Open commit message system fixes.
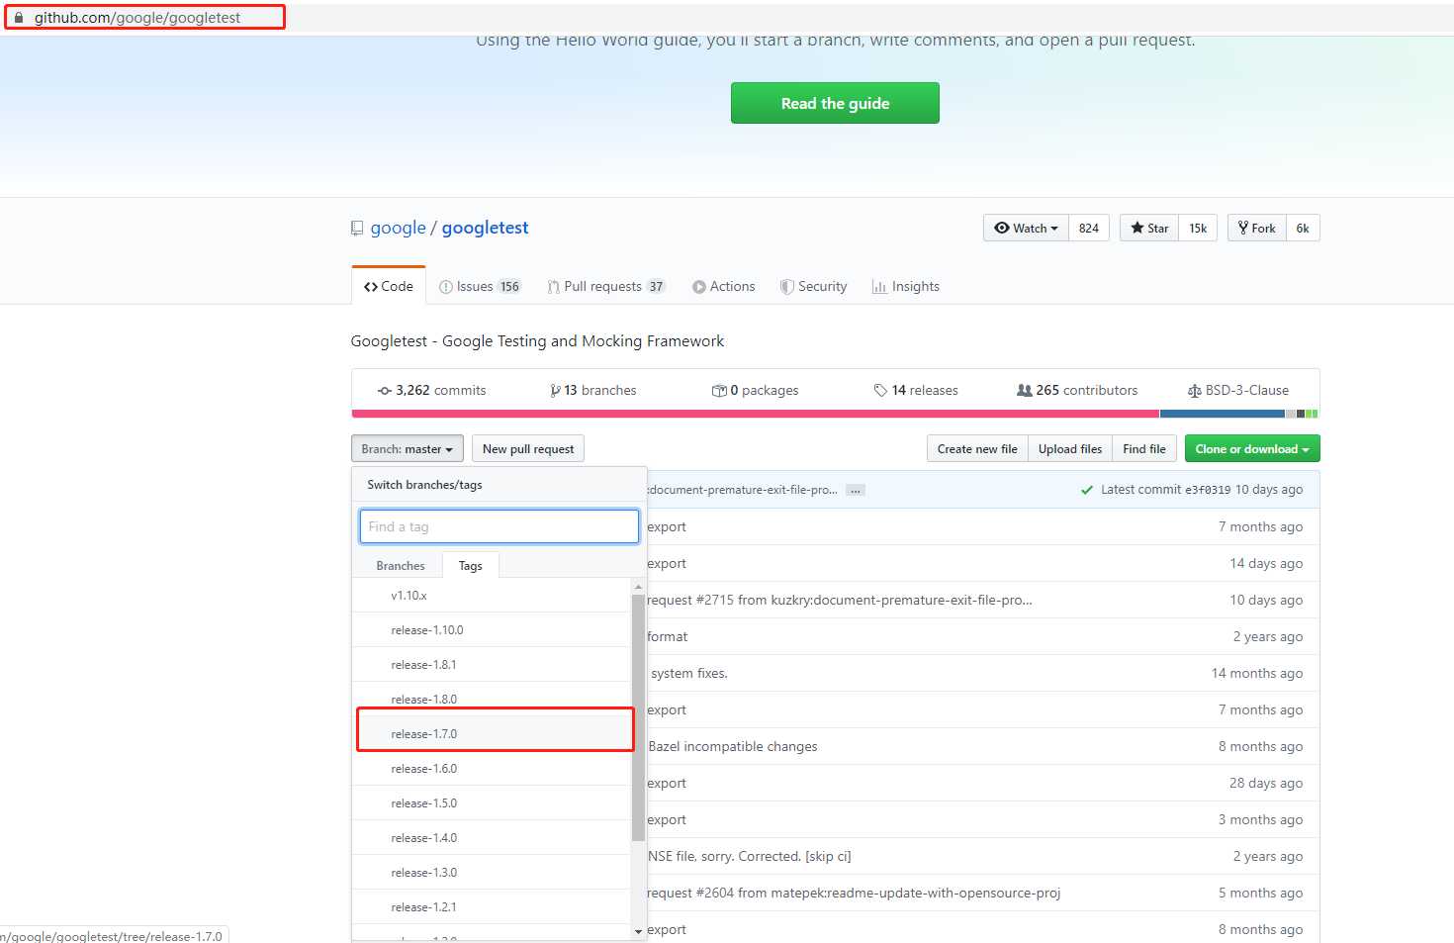 pos(688,673)
